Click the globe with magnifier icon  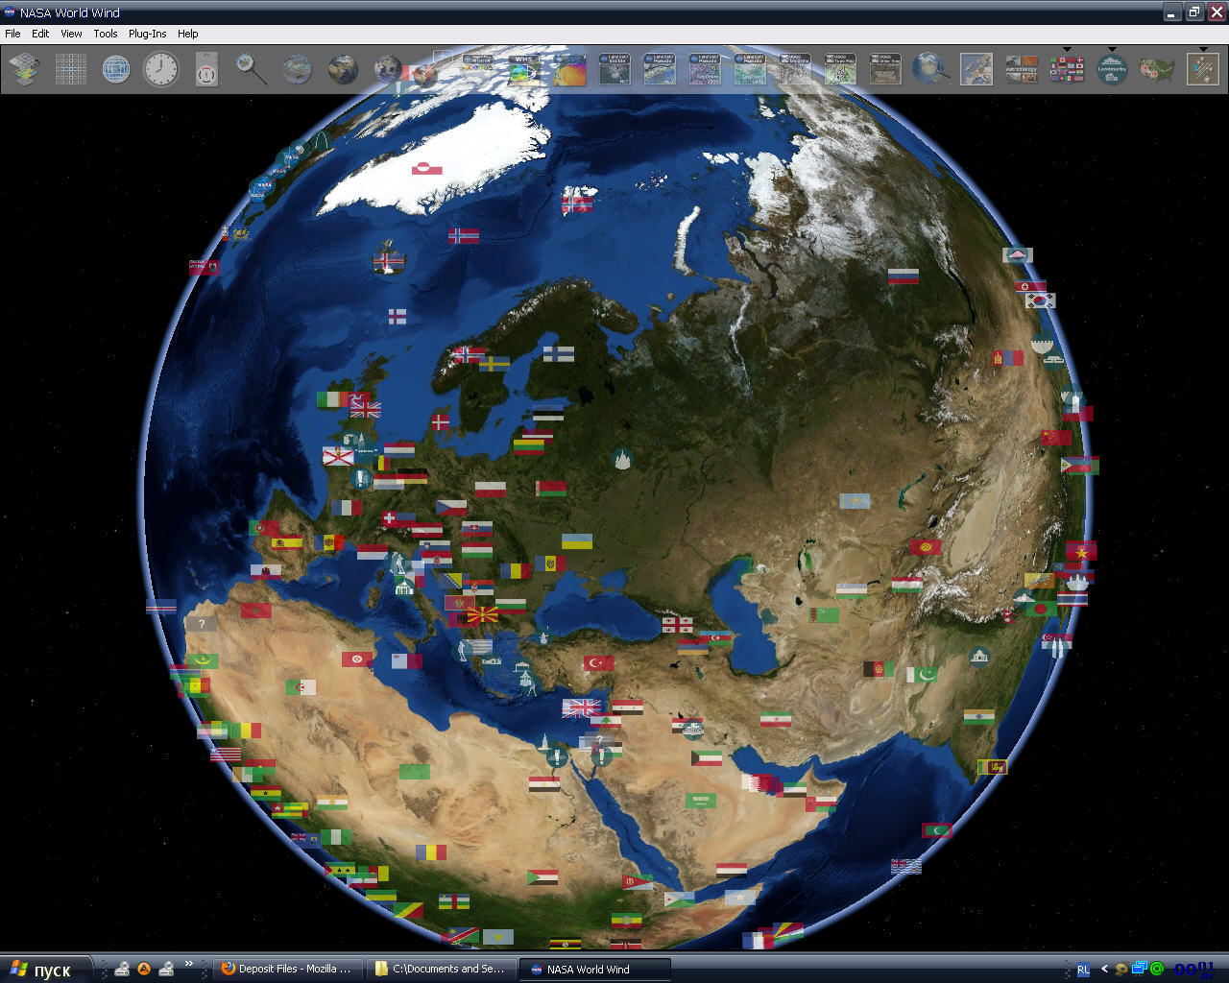pyautogui.click(x=930, y=69)
